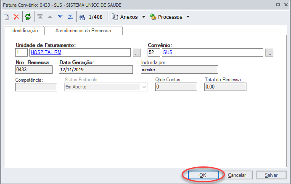The height and width of the screenshot is (184, 291).
Task: Open the HOSPITAL RM link
Action: (x=46, y=52)
